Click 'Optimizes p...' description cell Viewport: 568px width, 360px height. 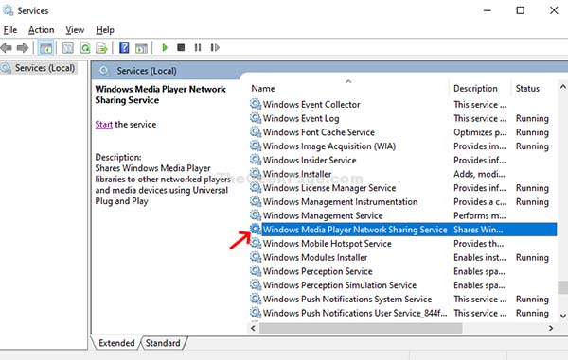pos(480,132)
